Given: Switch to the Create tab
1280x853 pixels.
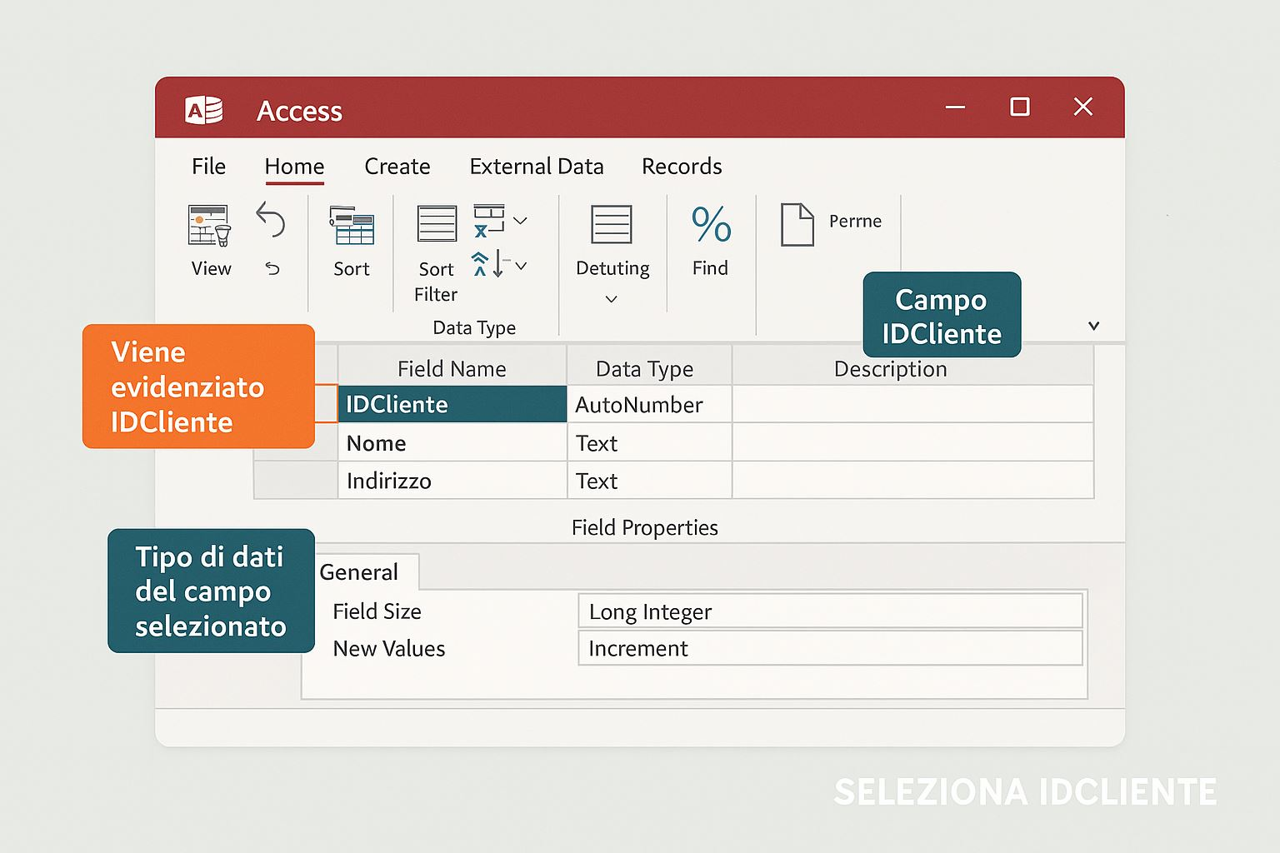Looking at the screenshot, I should [397, 167].
